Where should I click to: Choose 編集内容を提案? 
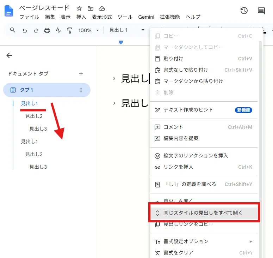click(204, 138)
